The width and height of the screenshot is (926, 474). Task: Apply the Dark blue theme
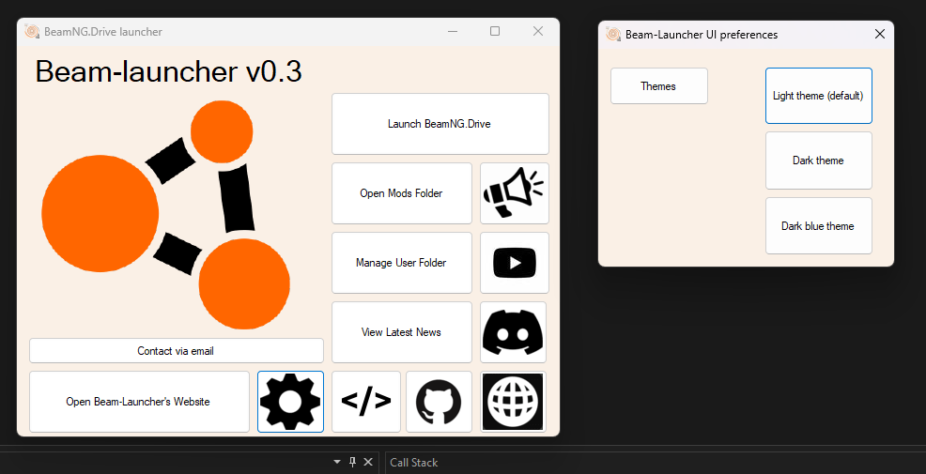[819, 226]
